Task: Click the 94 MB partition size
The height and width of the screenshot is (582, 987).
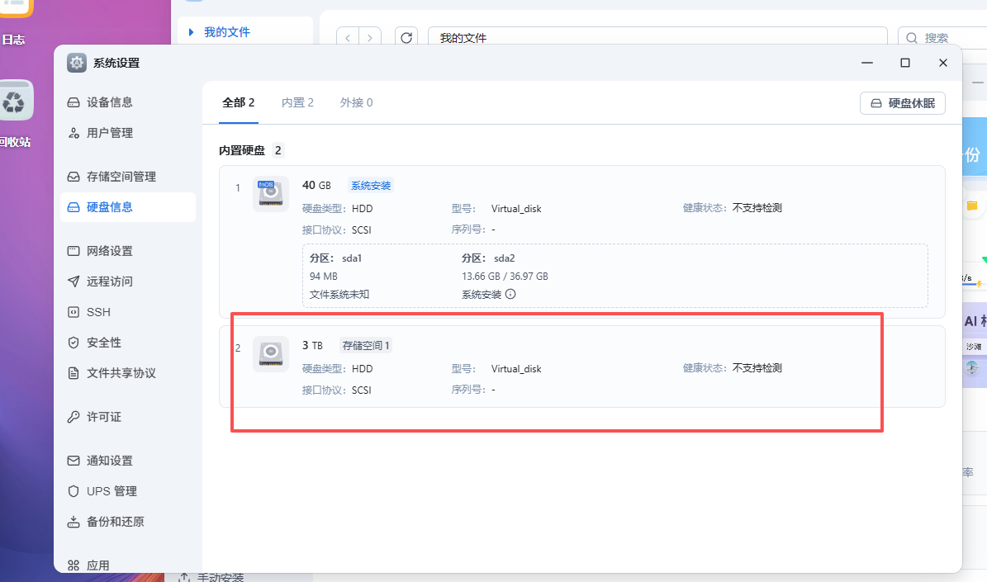Action: 324,277
